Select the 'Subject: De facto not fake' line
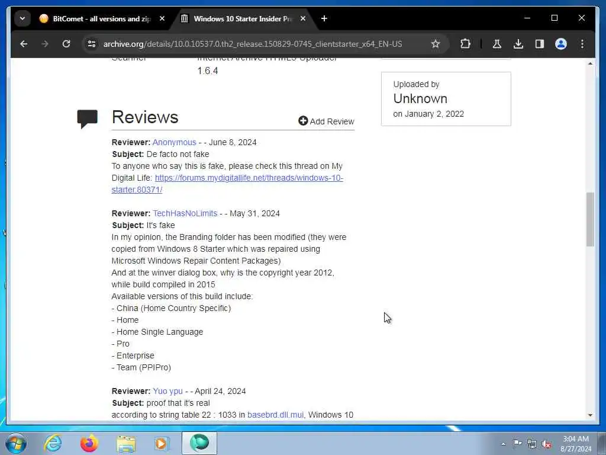Viewport: 606px width, 455px height. tap(160, 154)
